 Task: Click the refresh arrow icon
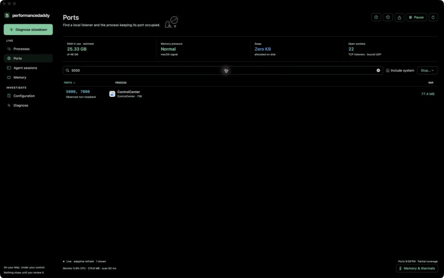point(433,17)
